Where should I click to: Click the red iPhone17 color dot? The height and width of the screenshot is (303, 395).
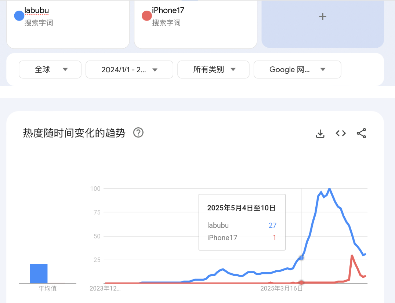click(147, 16)
